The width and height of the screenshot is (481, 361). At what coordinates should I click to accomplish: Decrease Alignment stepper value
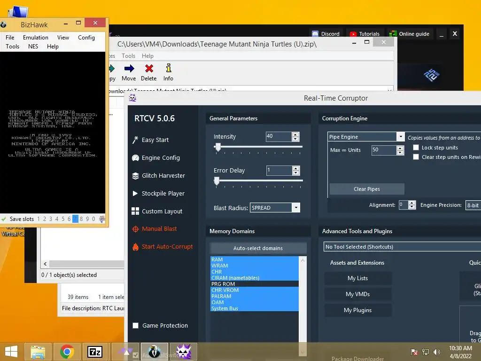coord(412,207)
